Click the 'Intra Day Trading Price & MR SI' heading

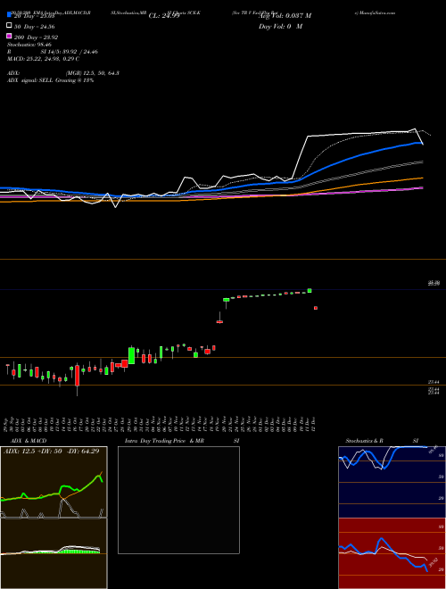click(182, 441)
